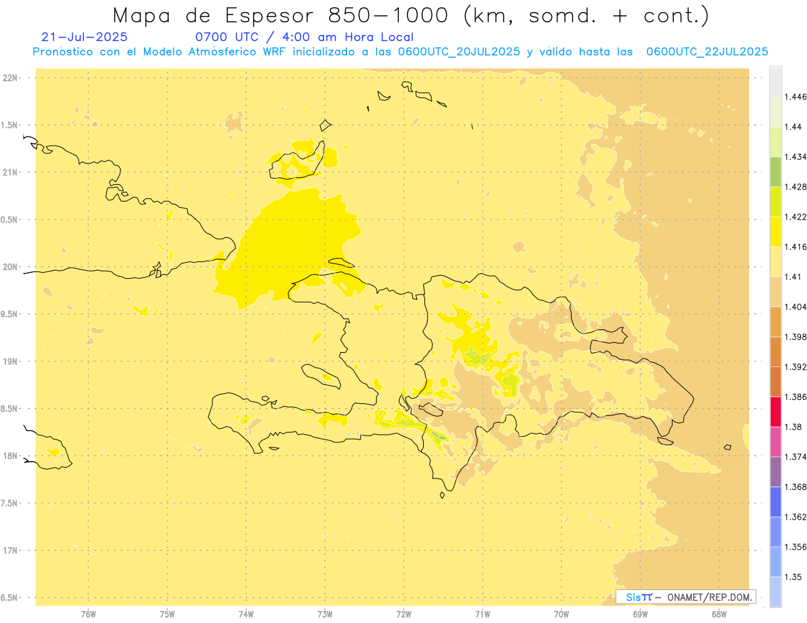The width and height of the screenshot is (807, 623).
Task: Click the latitude label '17N'
Action: click(9, 550)
